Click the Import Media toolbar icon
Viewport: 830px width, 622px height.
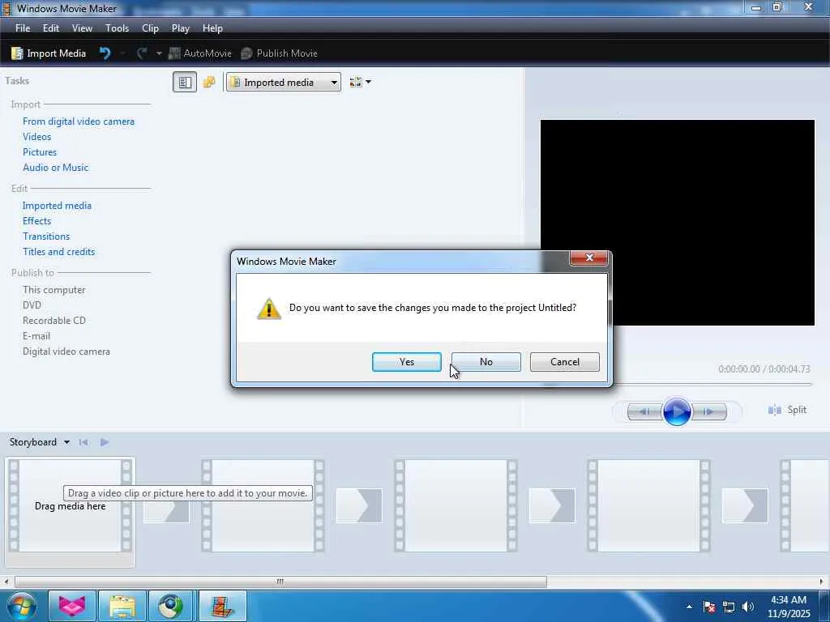pyautogui.click(x=49, y=53)
